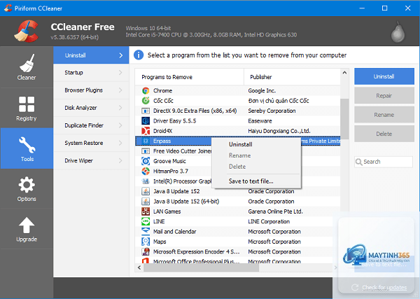Choose Save to text file from context menu
420x299 pixels.
click(256, 181)
